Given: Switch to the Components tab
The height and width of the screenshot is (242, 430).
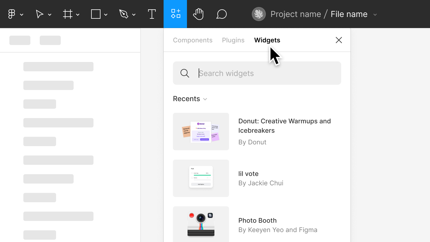Looking at the screenshot, I should (193, 40).
